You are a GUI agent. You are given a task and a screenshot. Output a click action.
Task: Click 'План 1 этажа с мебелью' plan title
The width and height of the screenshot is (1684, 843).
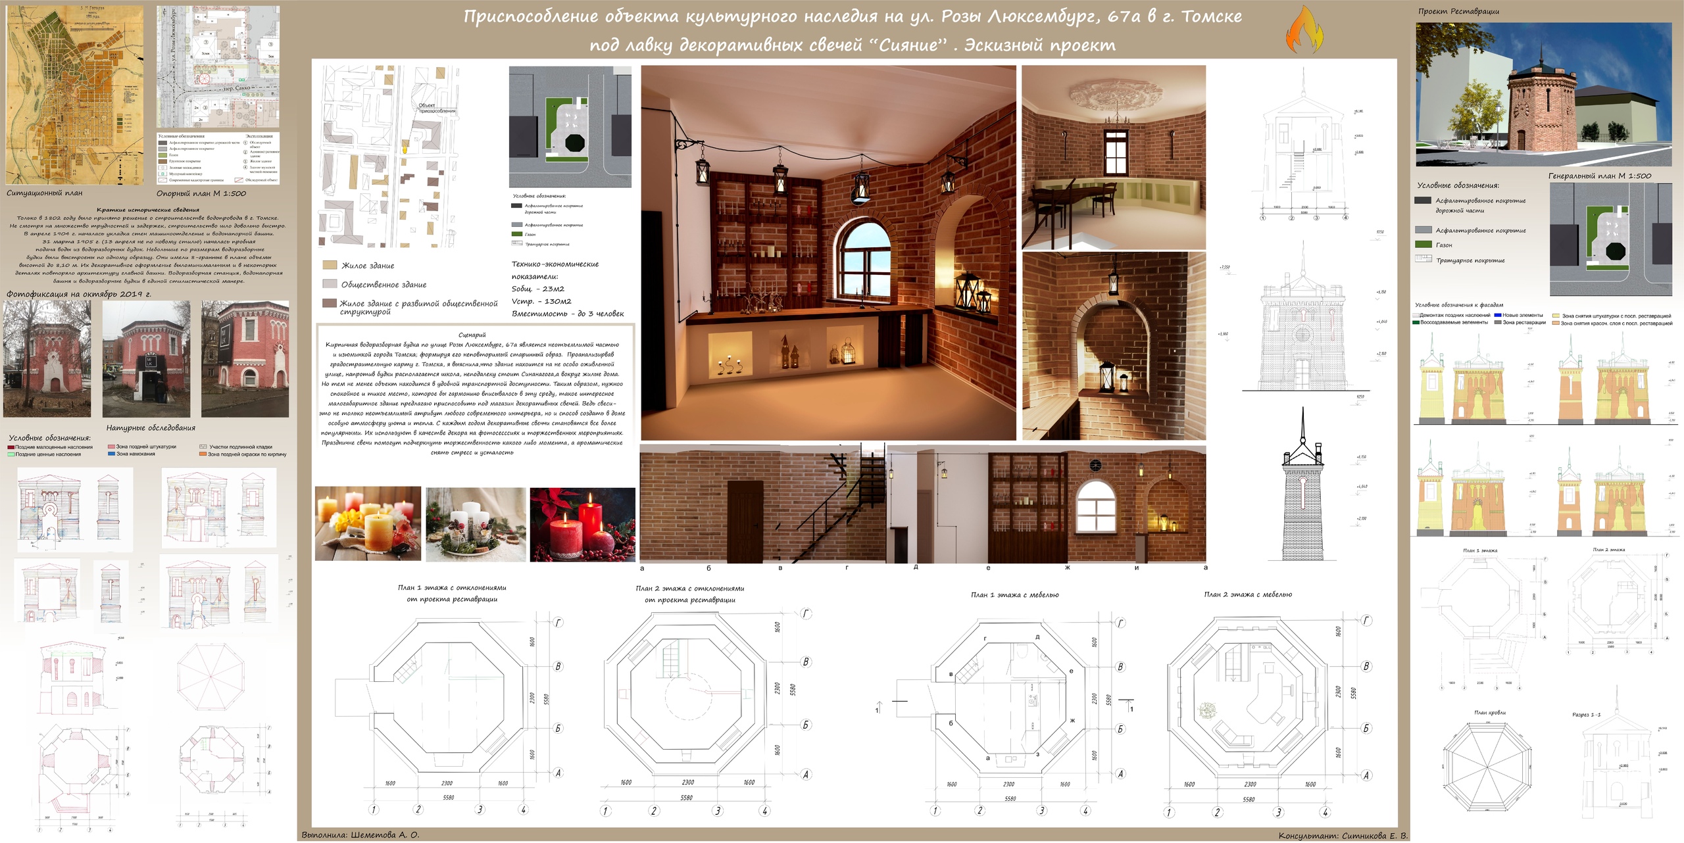pos(1014,594)
